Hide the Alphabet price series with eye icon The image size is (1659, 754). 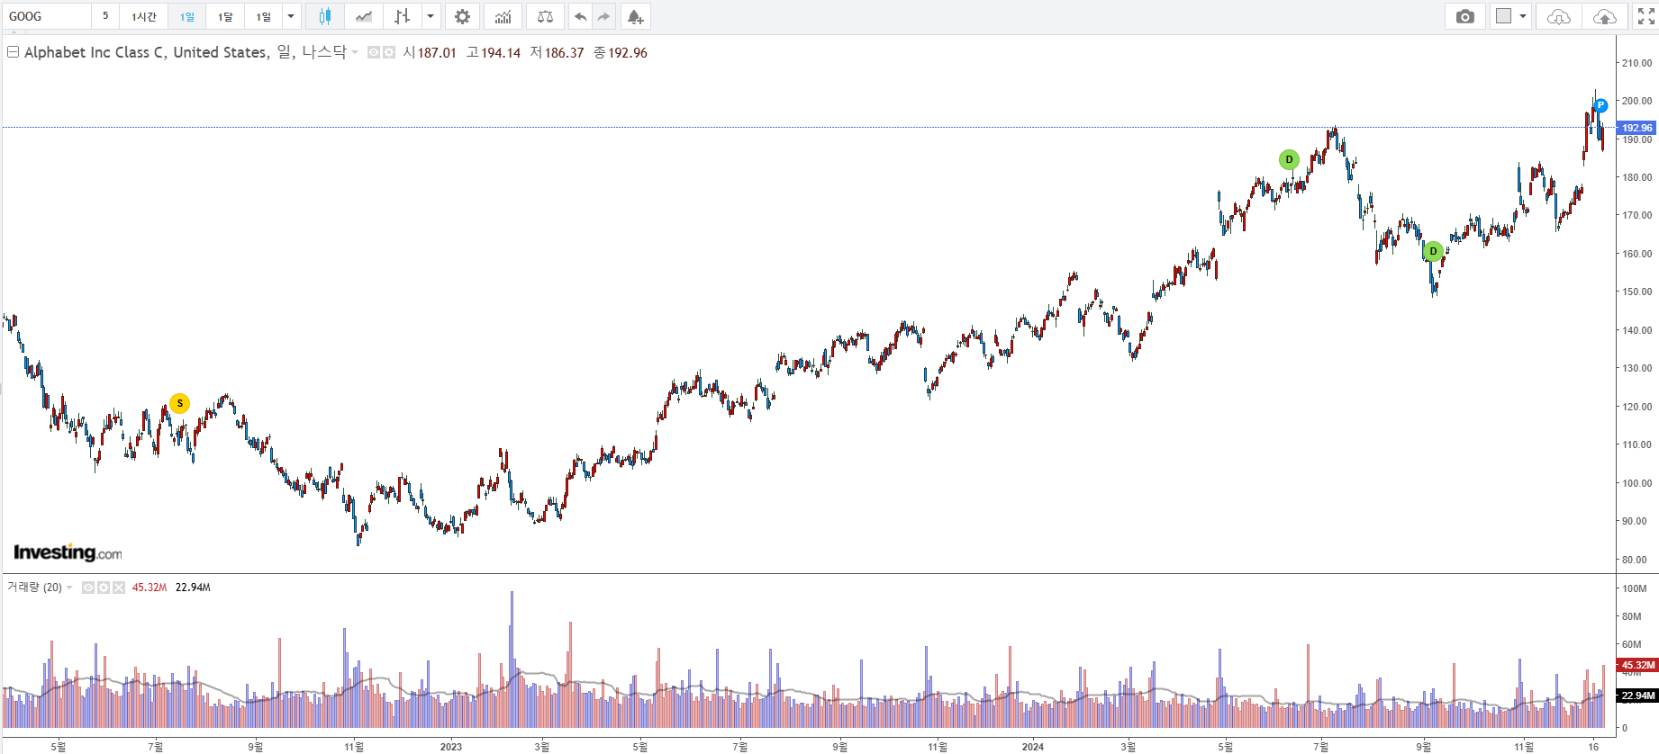pyautogui.click(x=374, y=53)
